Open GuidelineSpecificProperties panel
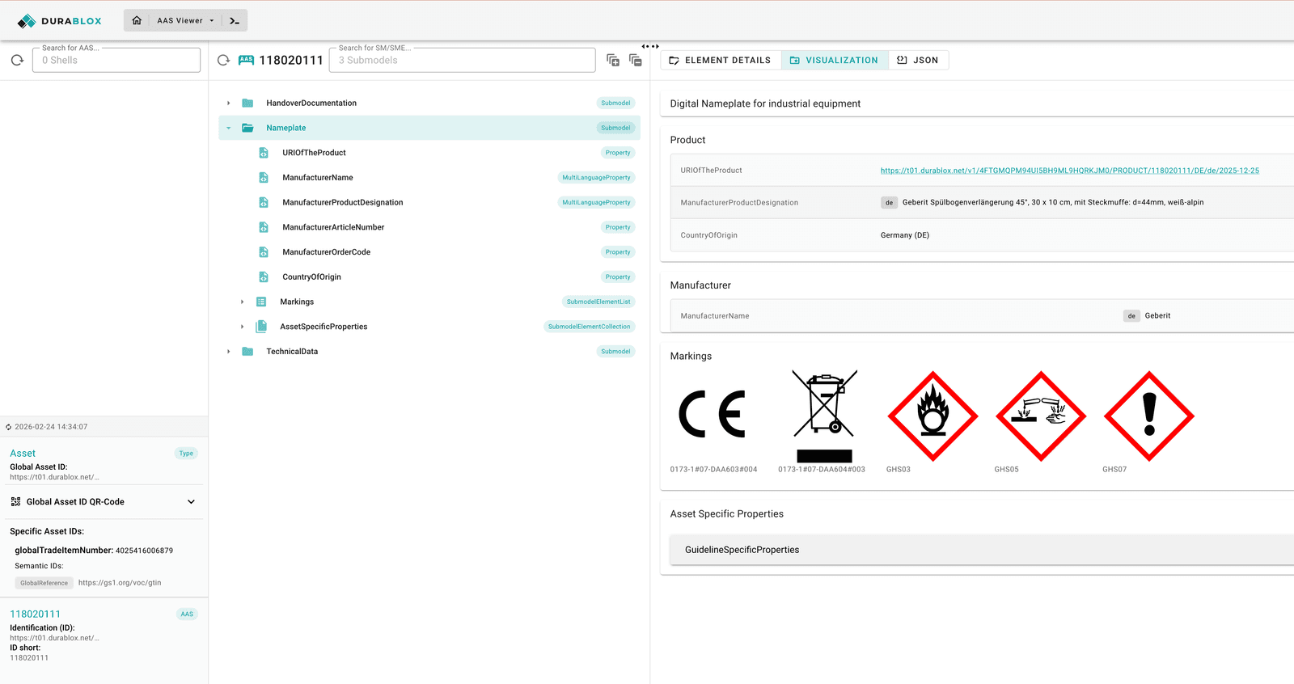Image resolution: width=1294 pixels, height=684 pixels. click(742, 550)
